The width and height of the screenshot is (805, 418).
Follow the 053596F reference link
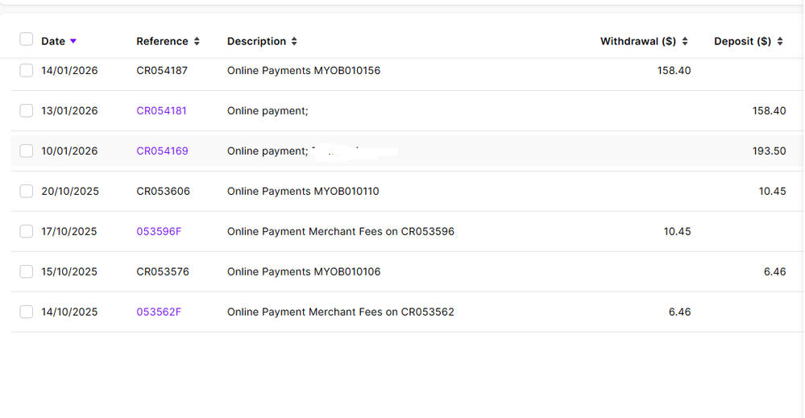(159, 231)
